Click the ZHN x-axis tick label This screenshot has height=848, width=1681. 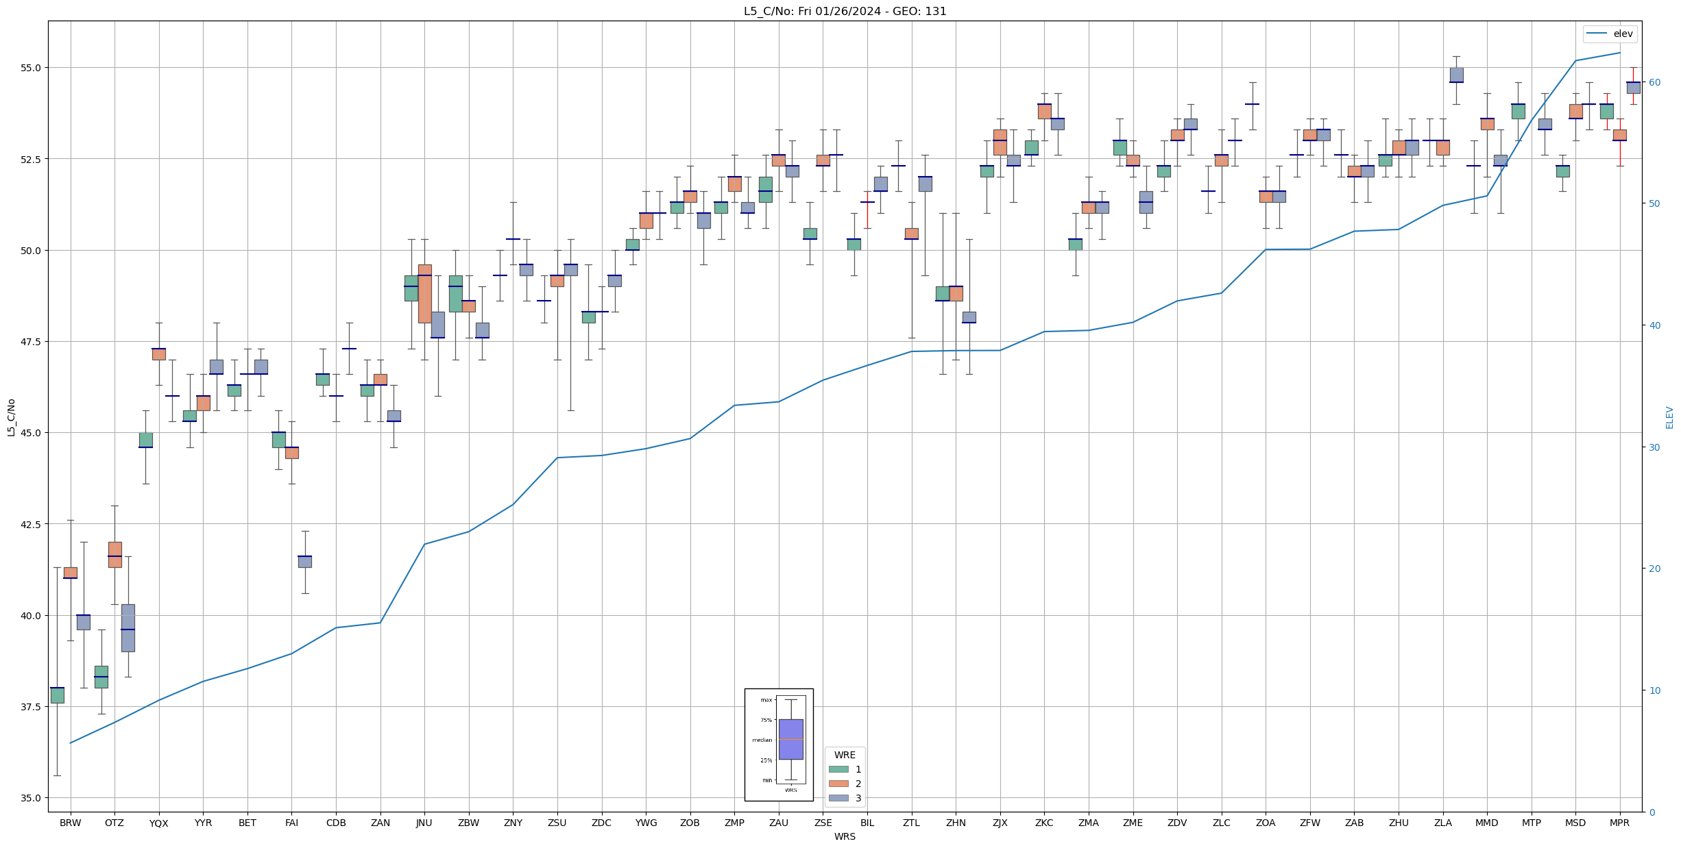pyautogui.click(x=956, y=823)
